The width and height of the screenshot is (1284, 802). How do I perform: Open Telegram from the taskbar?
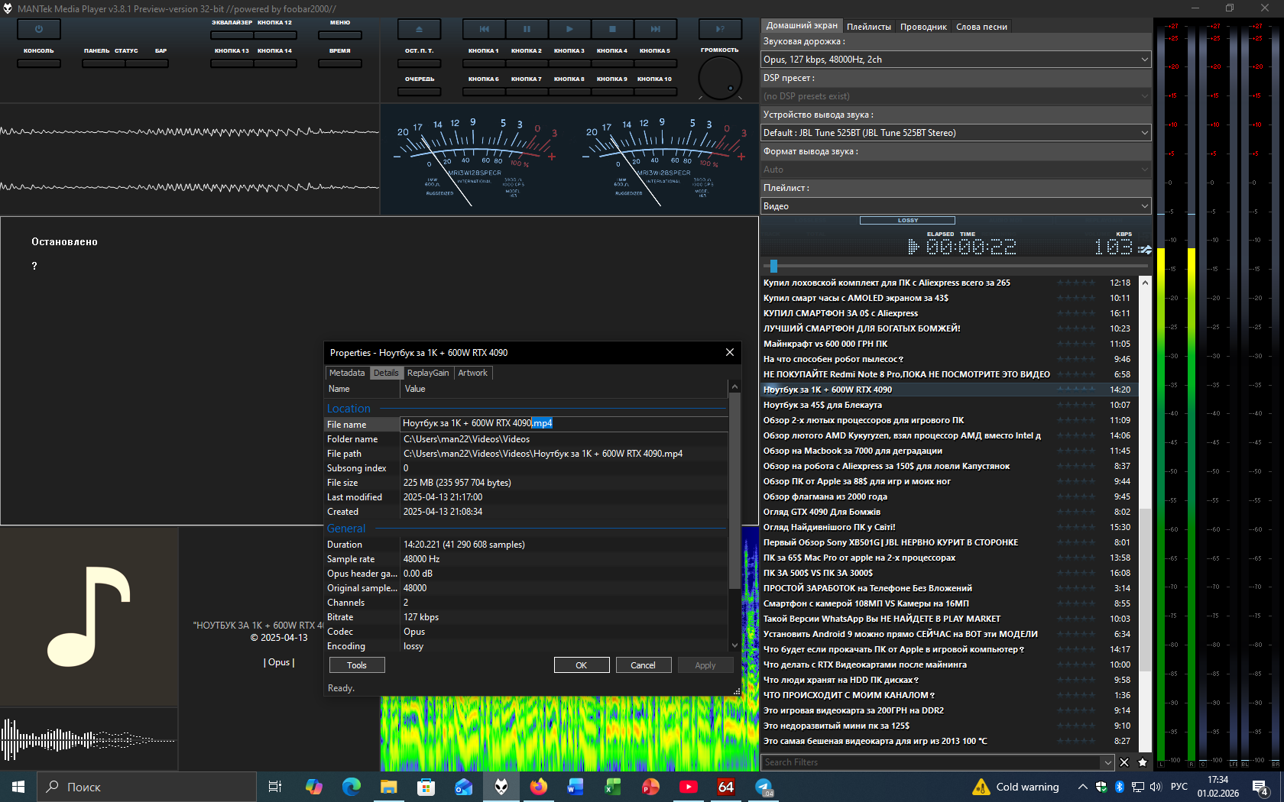click(764, 787)
